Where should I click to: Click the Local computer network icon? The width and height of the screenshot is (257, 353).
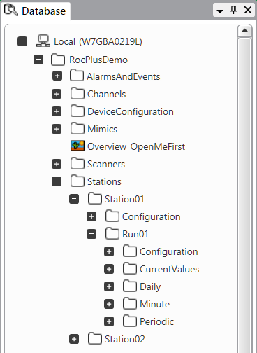43,41
